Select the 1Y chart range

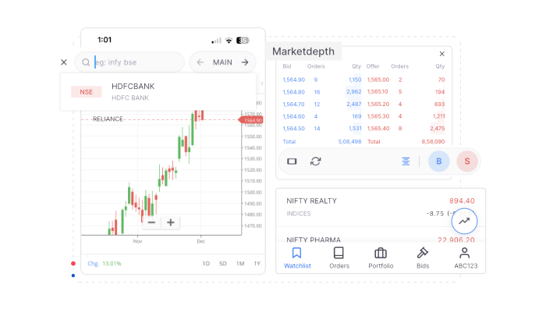tap(257, 264)
